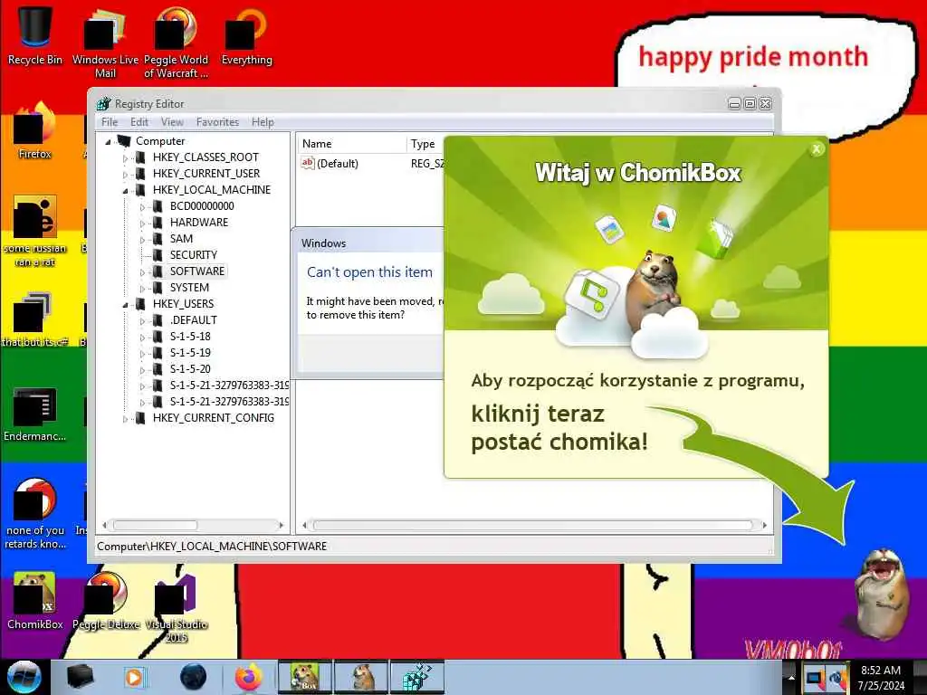Open Windows Media Player taskbar icon
This screenshot has height=695, width=927.
tap(134, 677)
